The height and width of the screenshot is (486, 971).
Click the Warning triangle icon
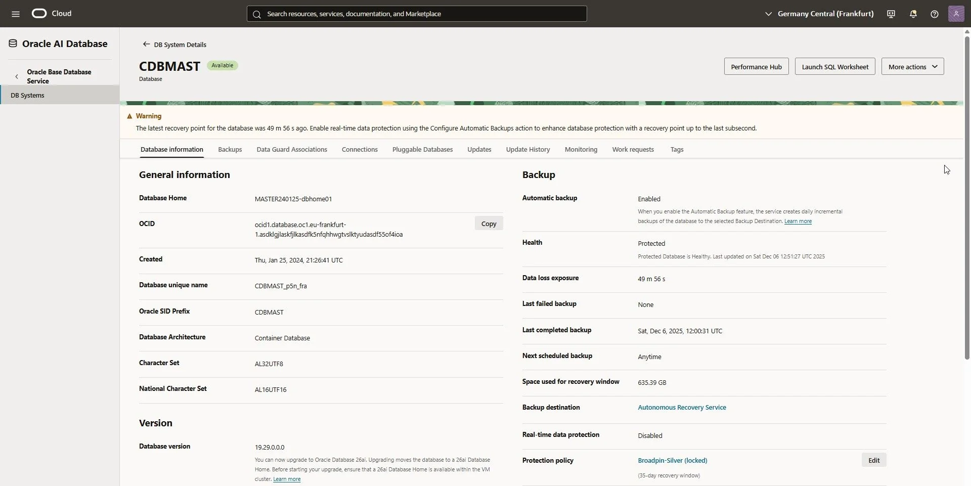[129, 116]
